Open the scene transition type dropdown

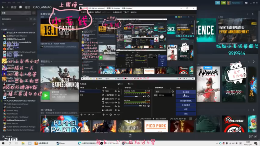point(163,91)
